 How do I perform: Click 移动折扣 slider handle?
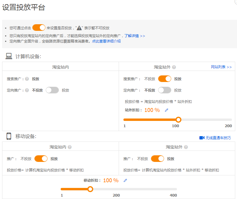tap(90, 189)
